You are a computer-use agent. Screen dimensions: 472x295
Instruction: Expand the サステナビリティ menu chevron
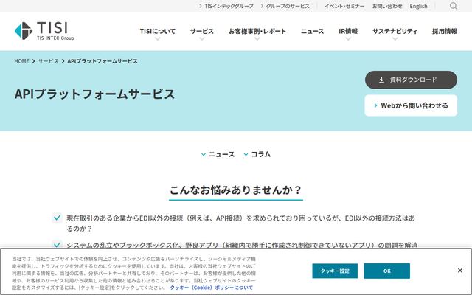pyautogui.click(x=395, y=39)
